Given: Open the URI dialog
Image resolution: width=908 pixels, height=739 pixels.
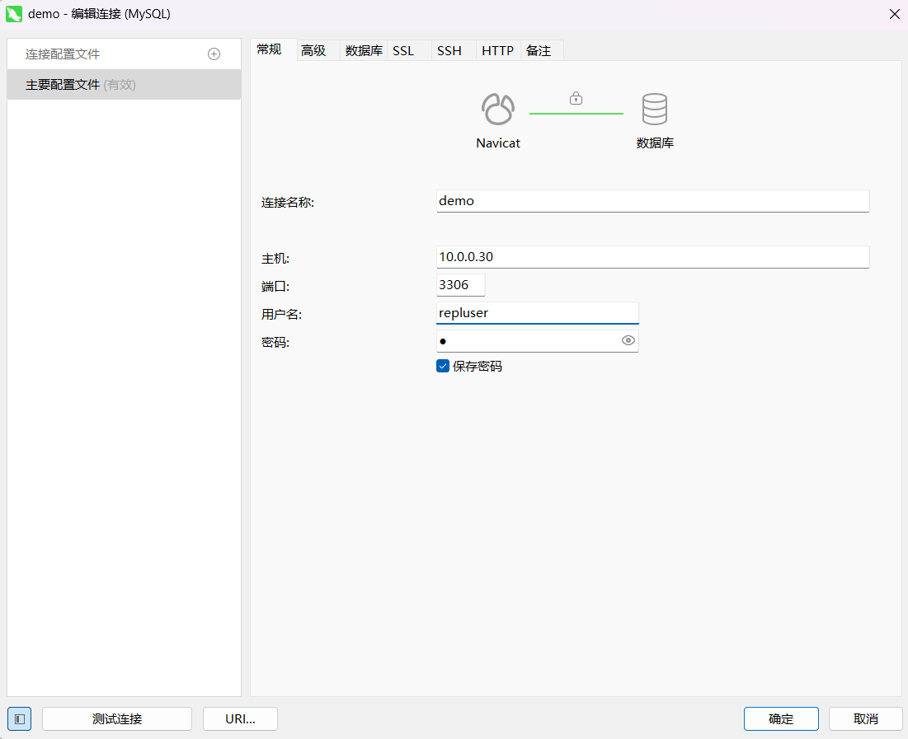Looking at the screenshot, I should [x=240, y=718].
